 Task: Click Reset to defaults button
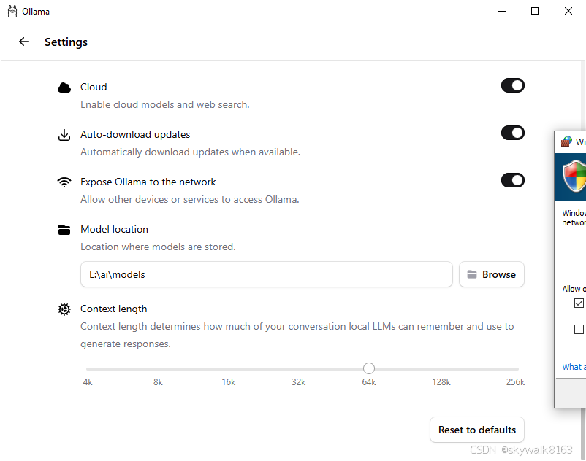tap(476, 430)
